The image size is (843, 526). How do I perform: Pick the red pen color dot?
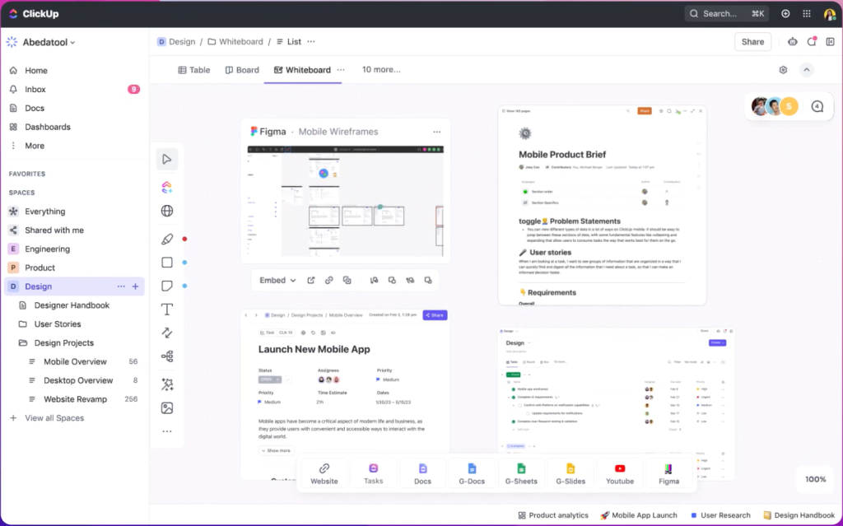click(184, 239)
